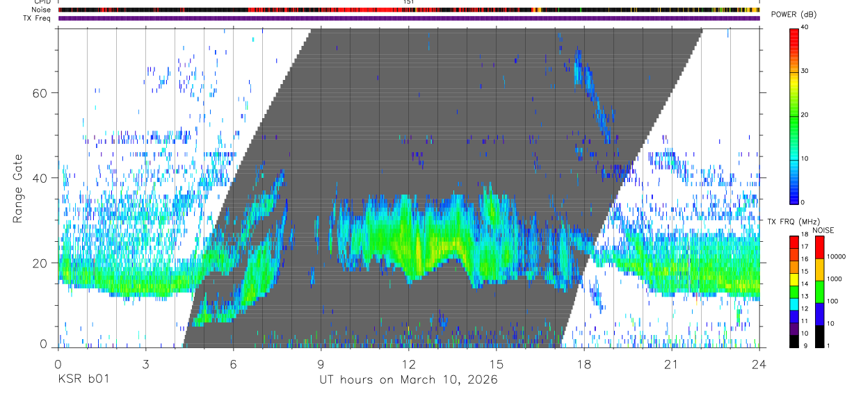This screenshot has height=394, width=854.
Task: Click the 10 label on power colorbar
Action: 805,158
